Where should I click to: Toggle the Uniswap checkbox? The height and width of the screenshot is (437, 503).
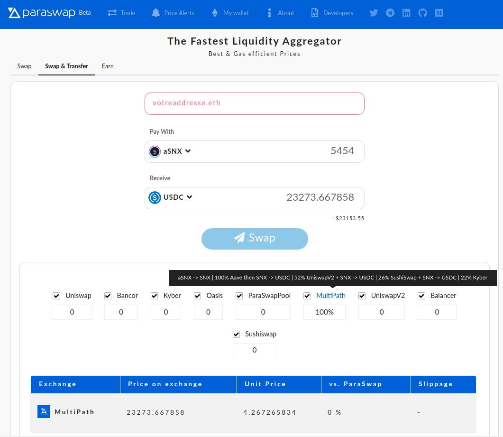(x=56, y=296)
